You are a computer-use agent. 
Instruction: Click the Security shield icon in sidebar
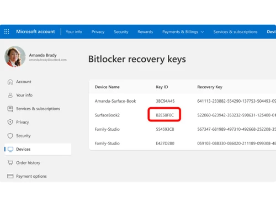tap(10, 136)
